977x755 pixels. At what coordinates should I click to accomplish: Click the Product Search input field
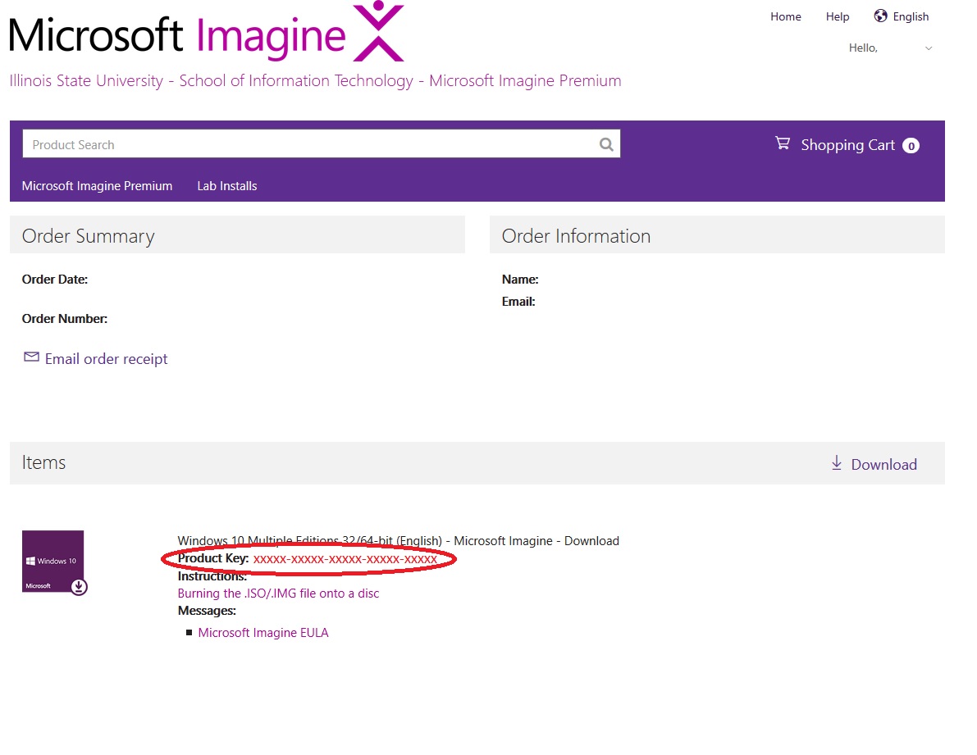click(322, 144)
